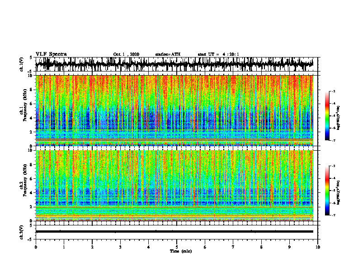This screenshot has width=358, height=277.
Task: Click the "VLF Spectra" plot title
Action: tap(51, 54)
